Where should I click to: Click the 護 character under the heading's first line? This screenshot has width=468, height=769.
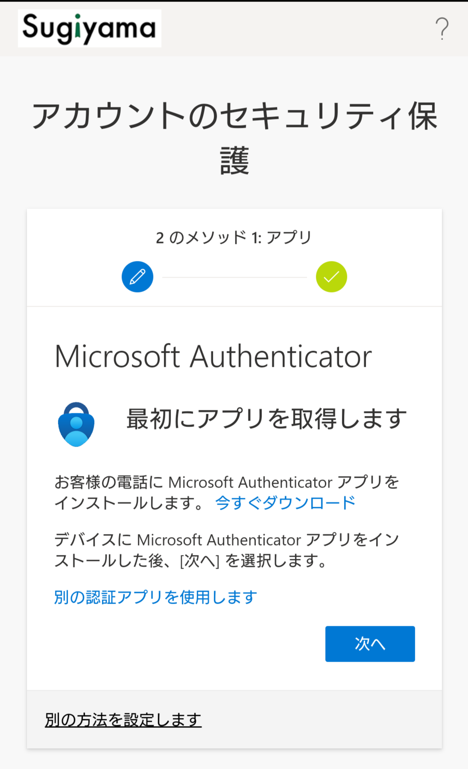point(234,160)
